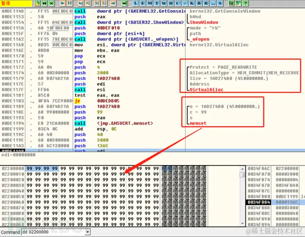Screen dimensions: 305x237
Task: Select stack value 02200000 at 0034F86C
Action: coord(287,169)
